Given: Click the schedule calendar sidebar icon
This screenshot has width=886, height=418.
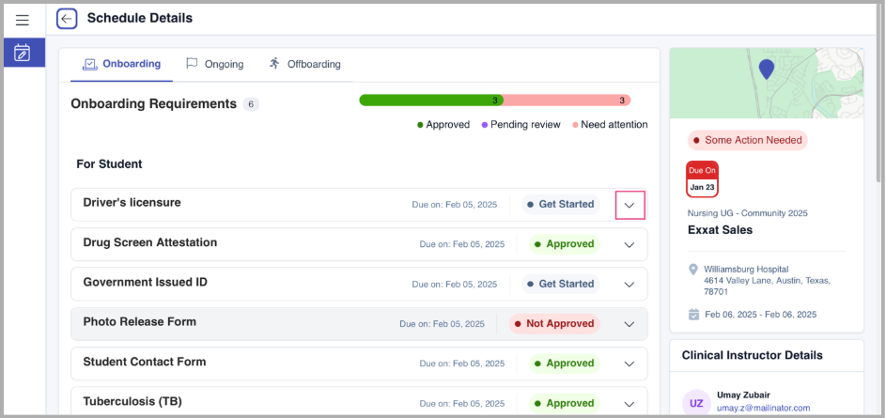Looking at the screenshot, I should tap(23, 53).
